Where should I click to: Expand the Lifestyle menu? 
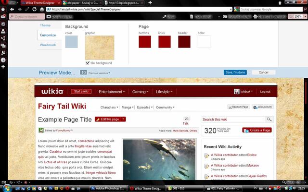[164, 92]
